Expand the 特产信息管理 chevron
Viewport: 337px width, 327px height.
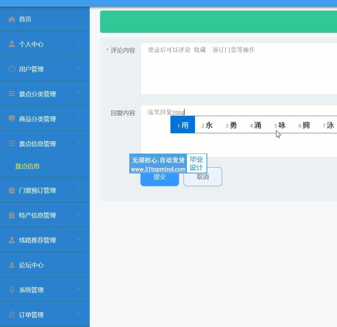[x=79, y=214]
